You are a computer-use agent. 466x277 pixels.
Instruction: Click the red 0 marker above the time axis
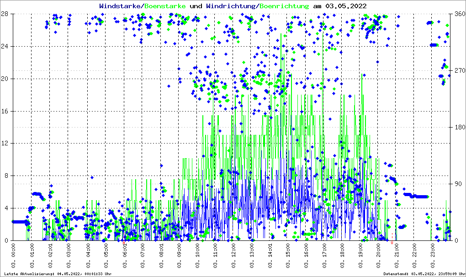click(392, 243)
